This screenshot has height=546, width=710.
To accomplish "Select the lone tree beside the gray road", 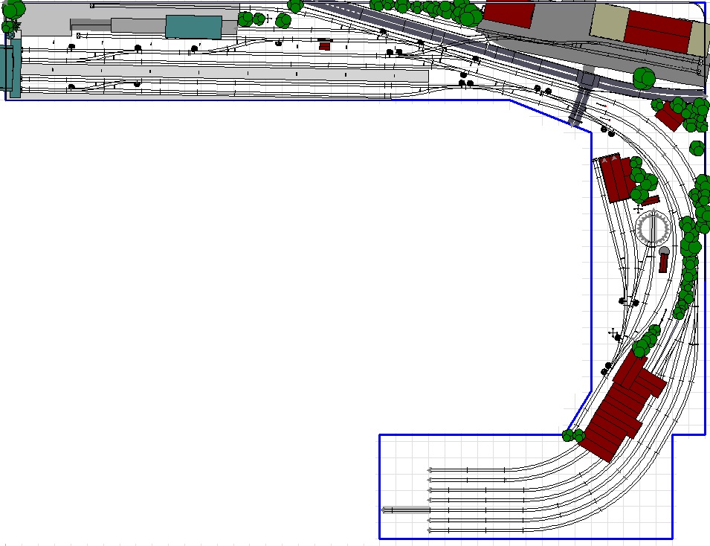I will point(644,77).
